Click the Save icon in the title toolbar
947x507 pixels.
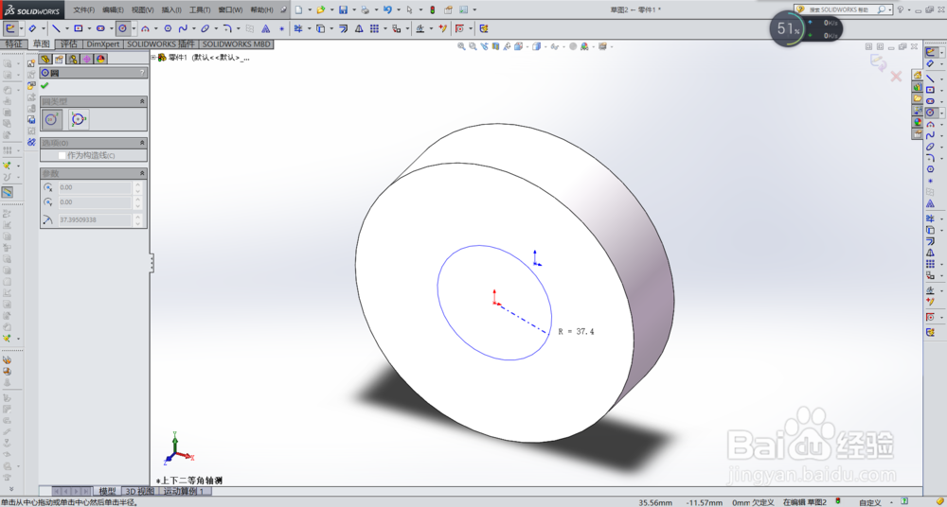pyautogui.click(x=343, y=9)
